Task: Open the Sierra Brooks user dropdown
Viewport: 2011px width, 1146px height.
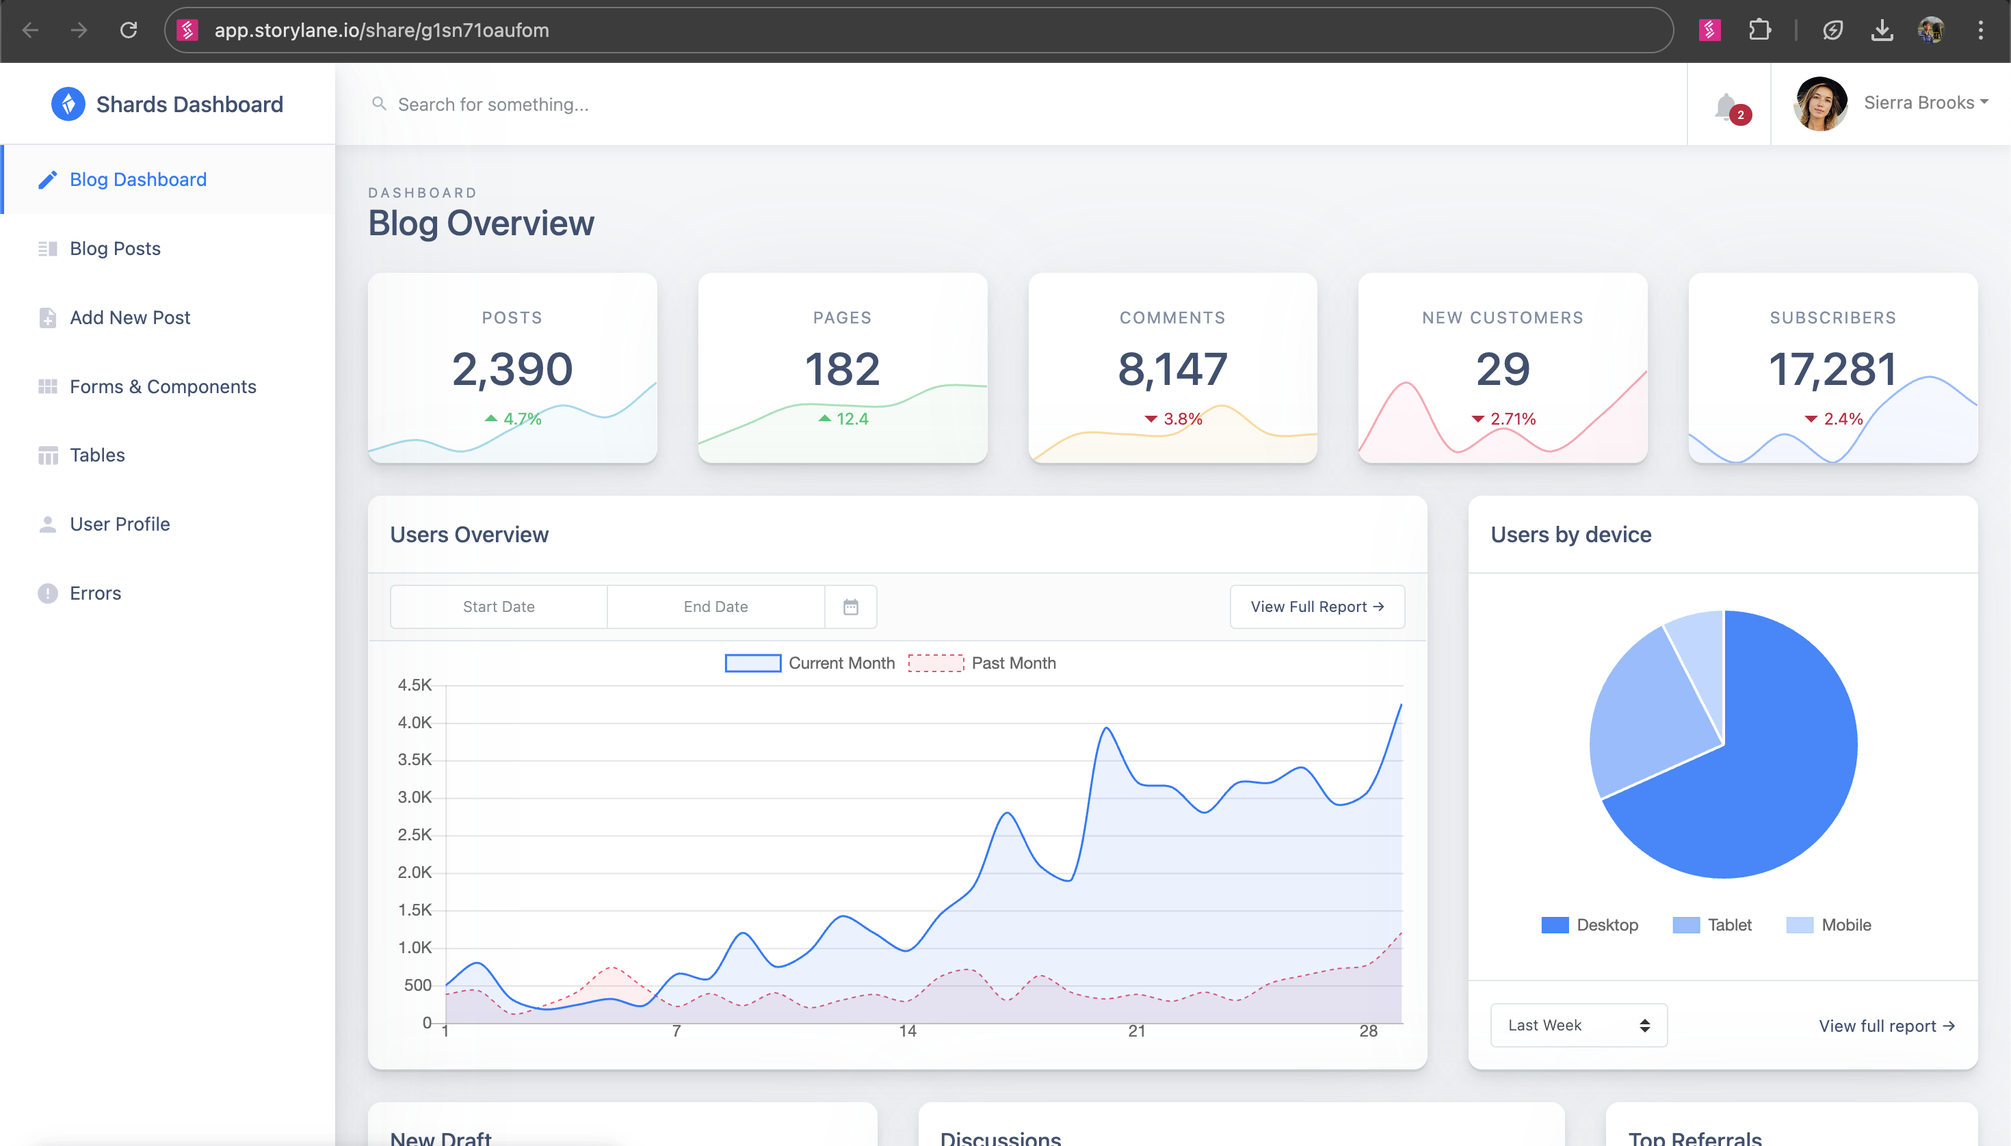Action: [x=1924, y=103]
